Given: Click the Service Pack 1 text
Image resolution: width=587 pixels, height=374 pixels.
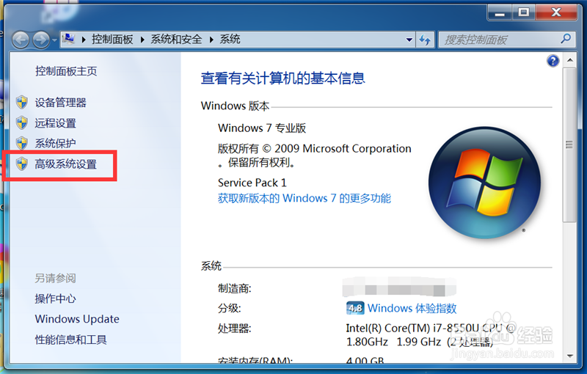Looking at the screenshot, I should [252, 183].
